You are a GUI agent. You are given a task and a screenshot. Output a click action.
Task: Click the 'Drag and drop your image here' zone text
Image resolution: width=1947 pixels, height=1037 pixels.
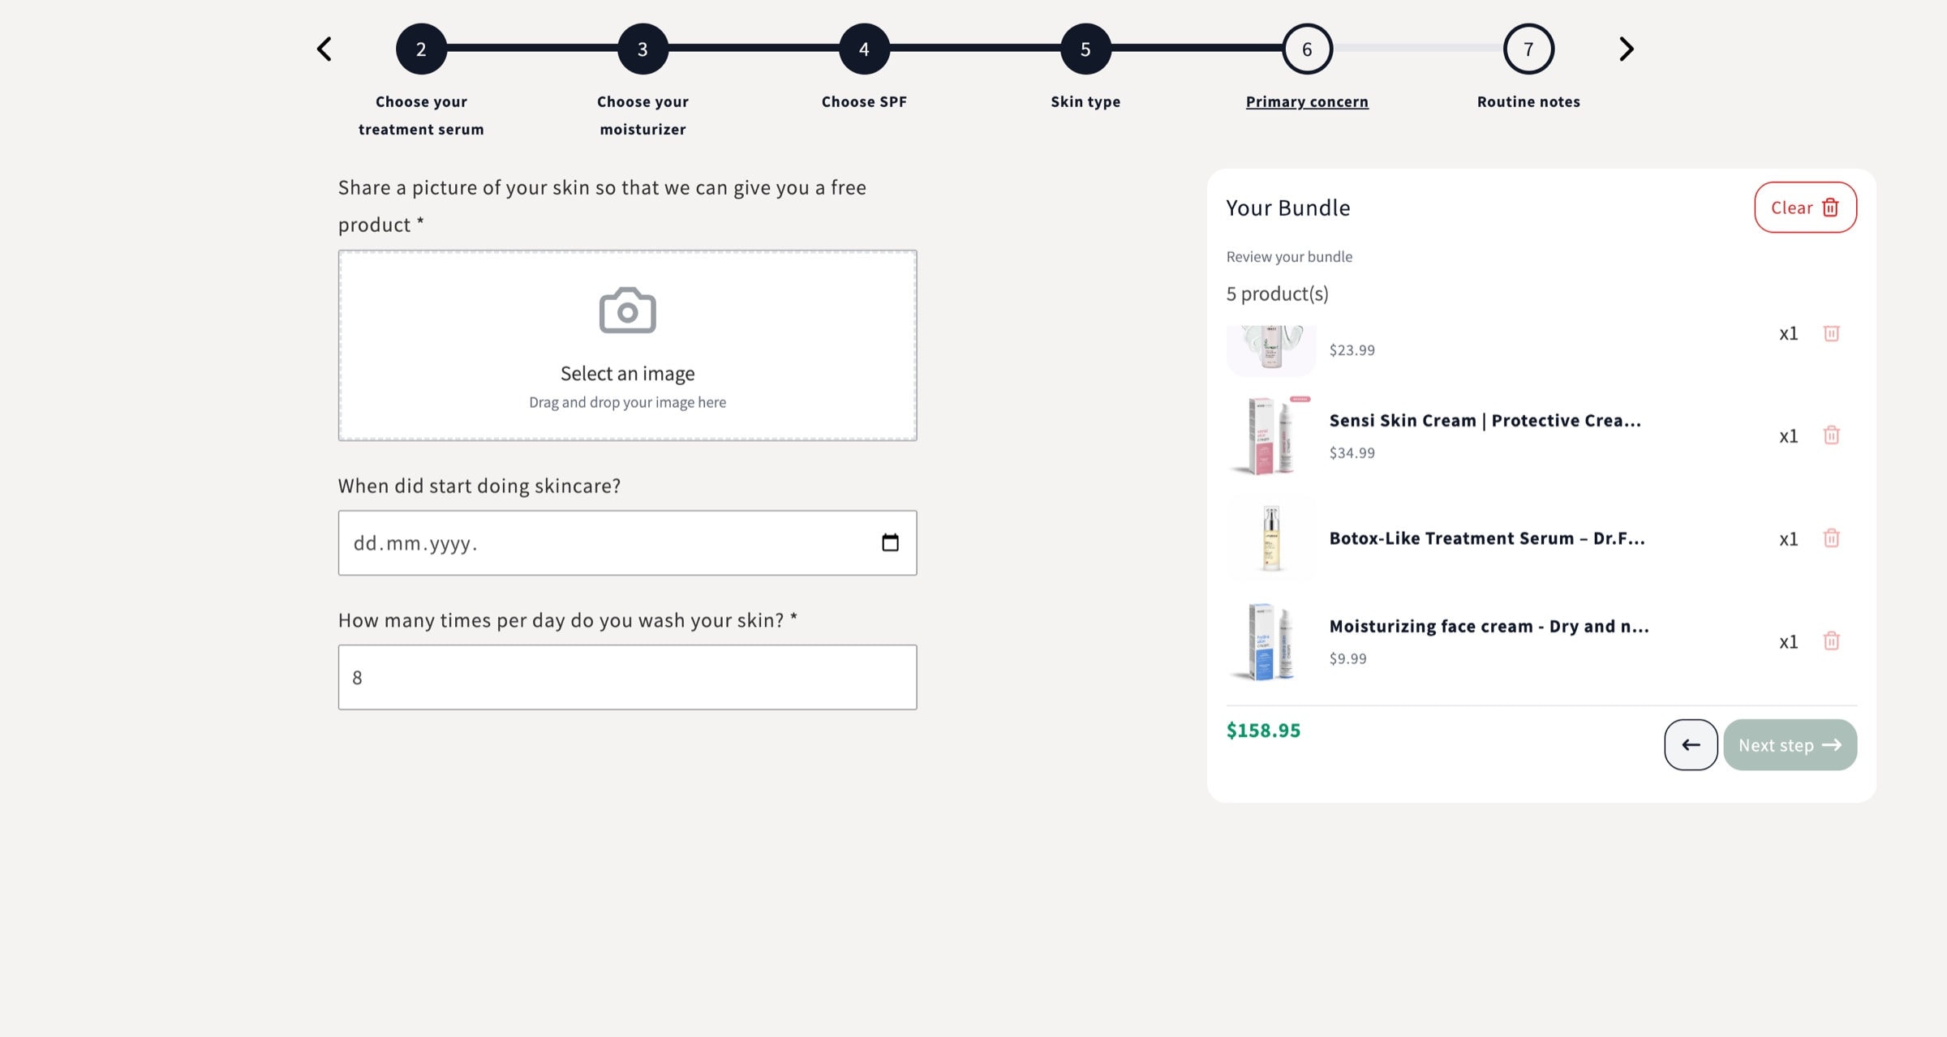[x=627, y=402]
